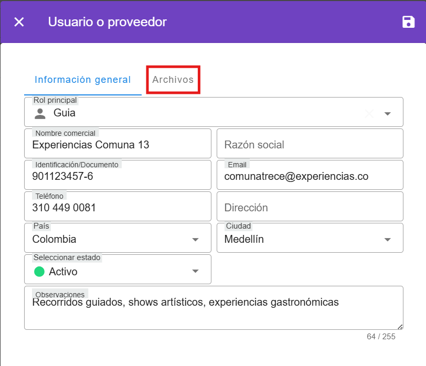Click the 64 / 255 character counter
426x366 pixels.
pos(381,337)
